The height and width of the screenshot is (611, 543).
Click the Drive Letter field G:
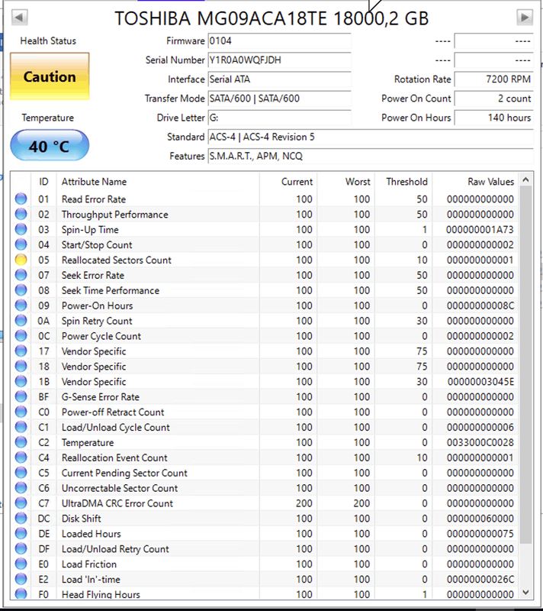(x=279, y=118)
